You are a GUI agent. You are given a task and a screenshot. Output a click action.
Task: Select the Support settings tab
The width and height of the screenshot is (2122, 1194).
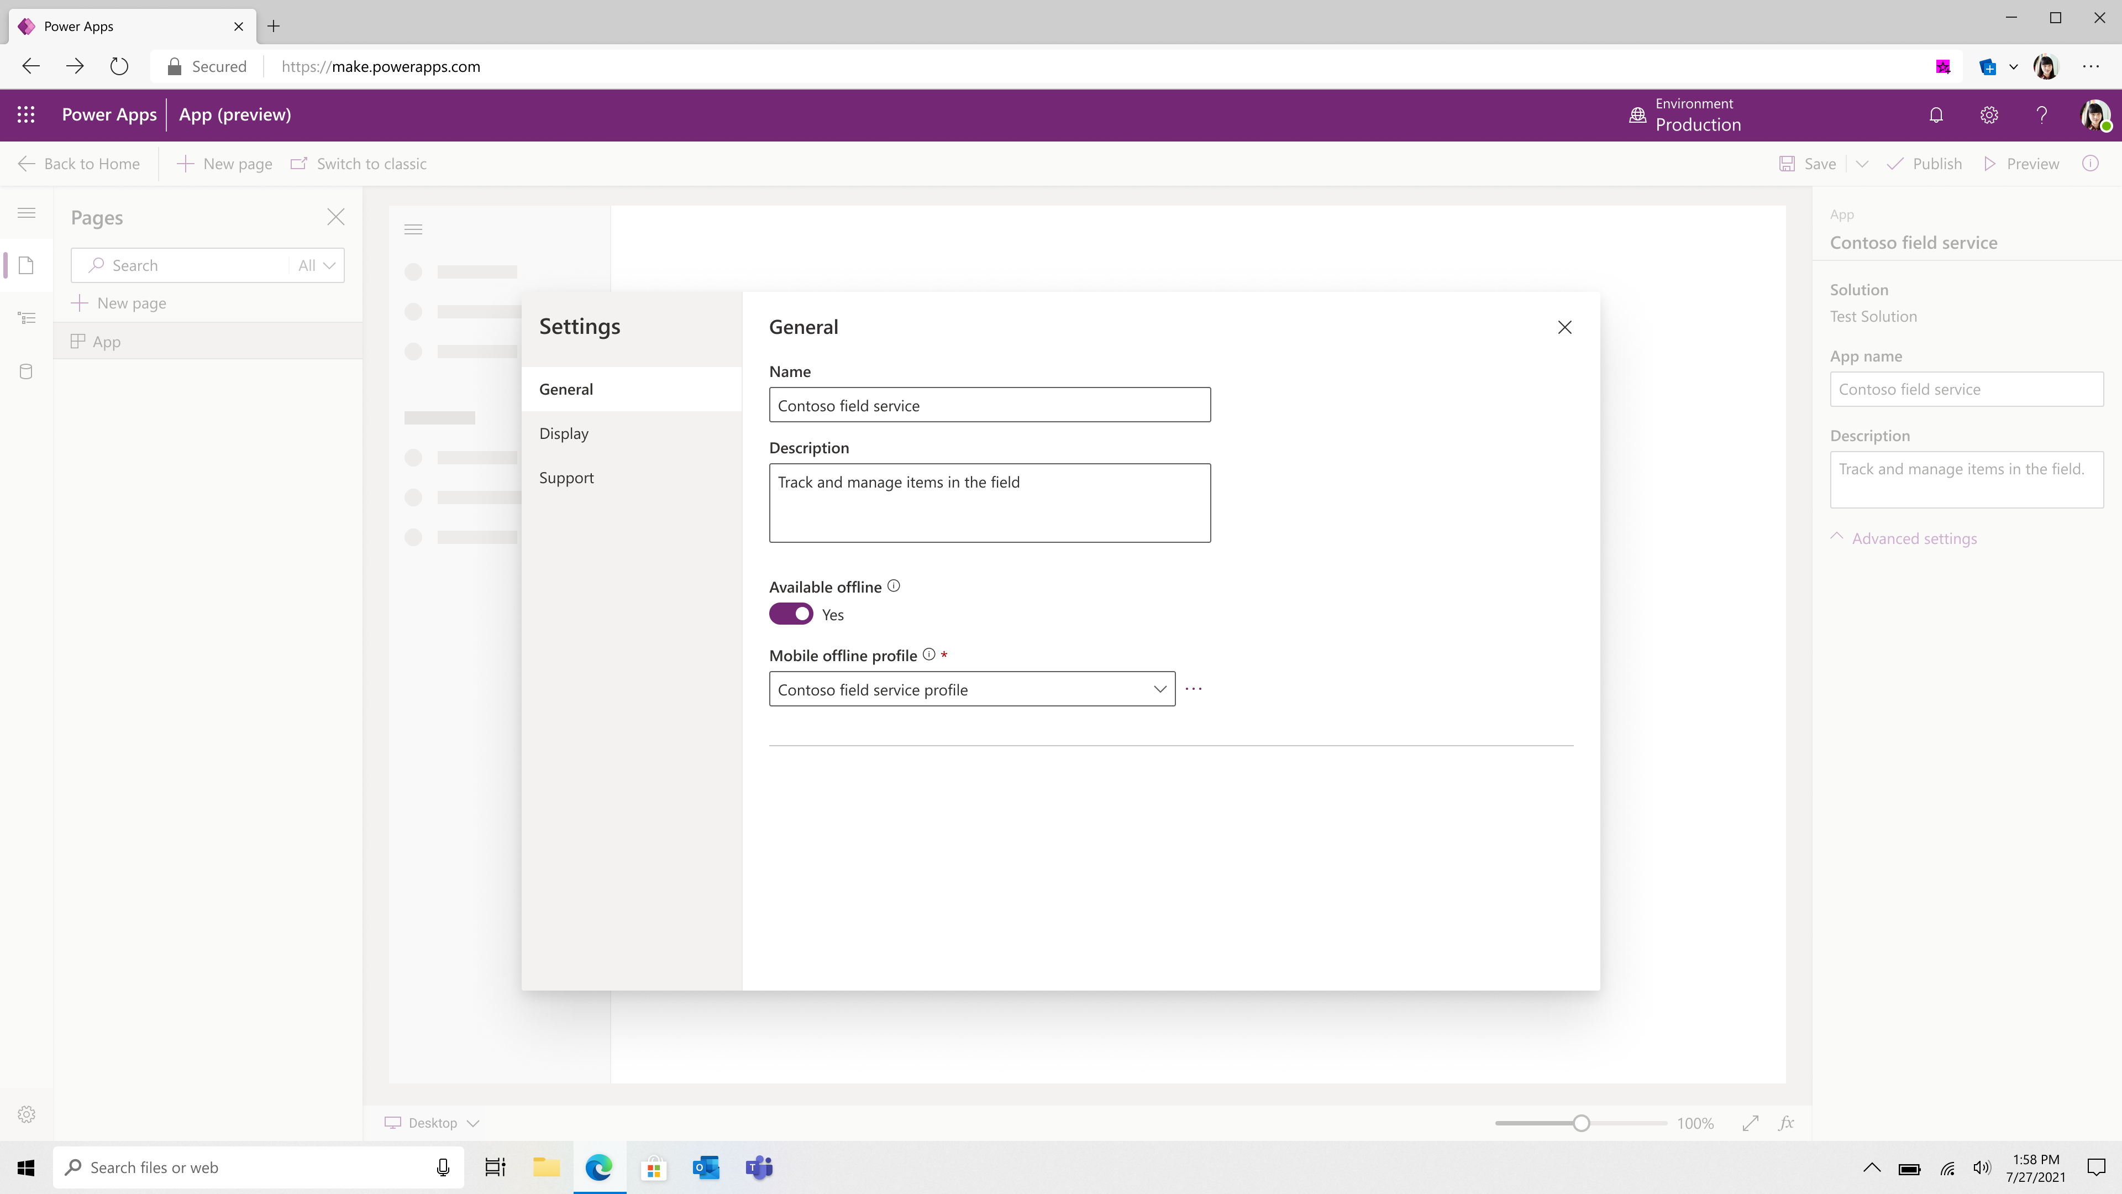coord(567,476)
